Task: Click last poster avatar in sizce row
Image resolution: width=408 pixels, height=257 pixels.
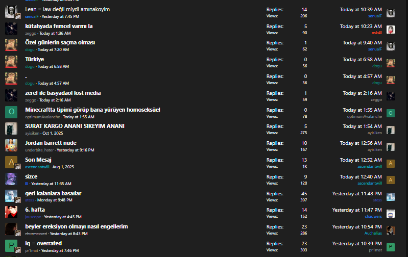Action: [391, 180]
